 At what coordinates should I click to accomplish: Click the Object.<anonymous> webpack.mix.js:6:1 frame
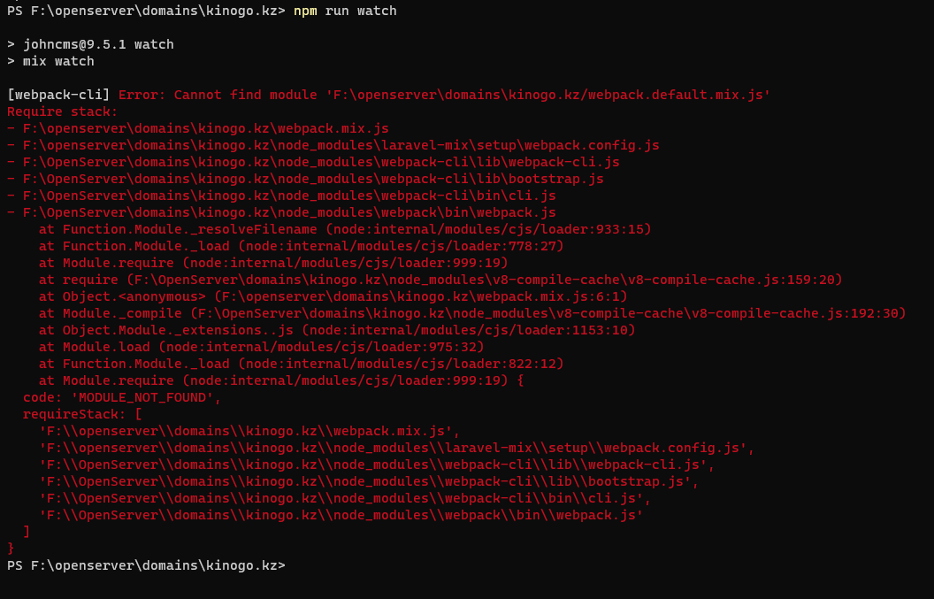333,296
